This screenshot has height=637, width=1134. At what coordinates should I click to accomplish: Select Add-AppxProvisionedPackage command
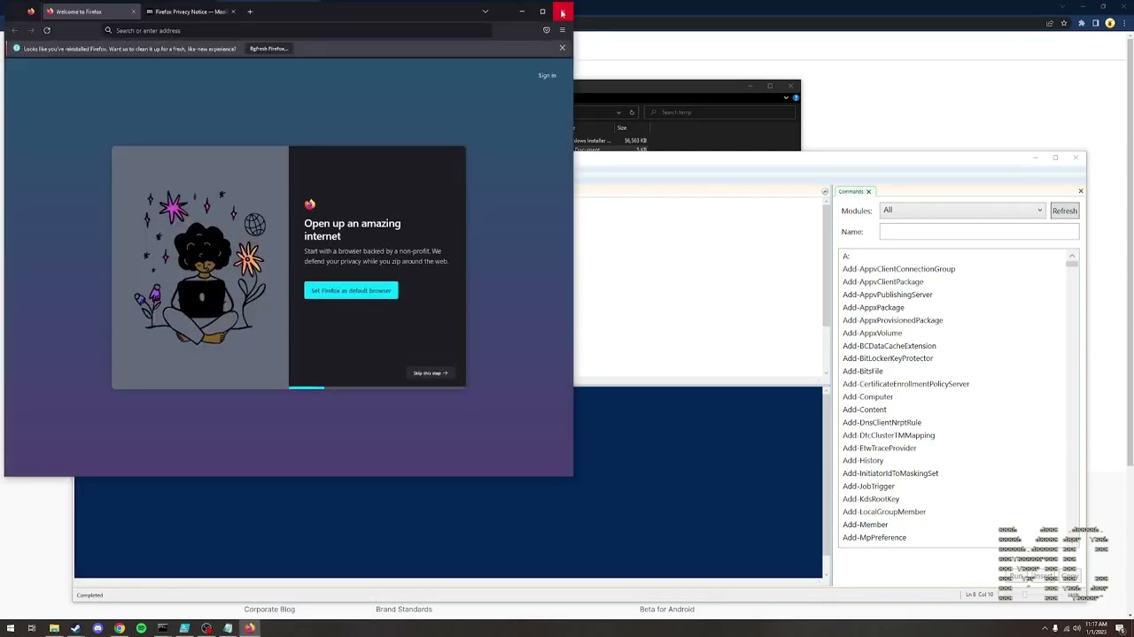[x=892, y=320]
